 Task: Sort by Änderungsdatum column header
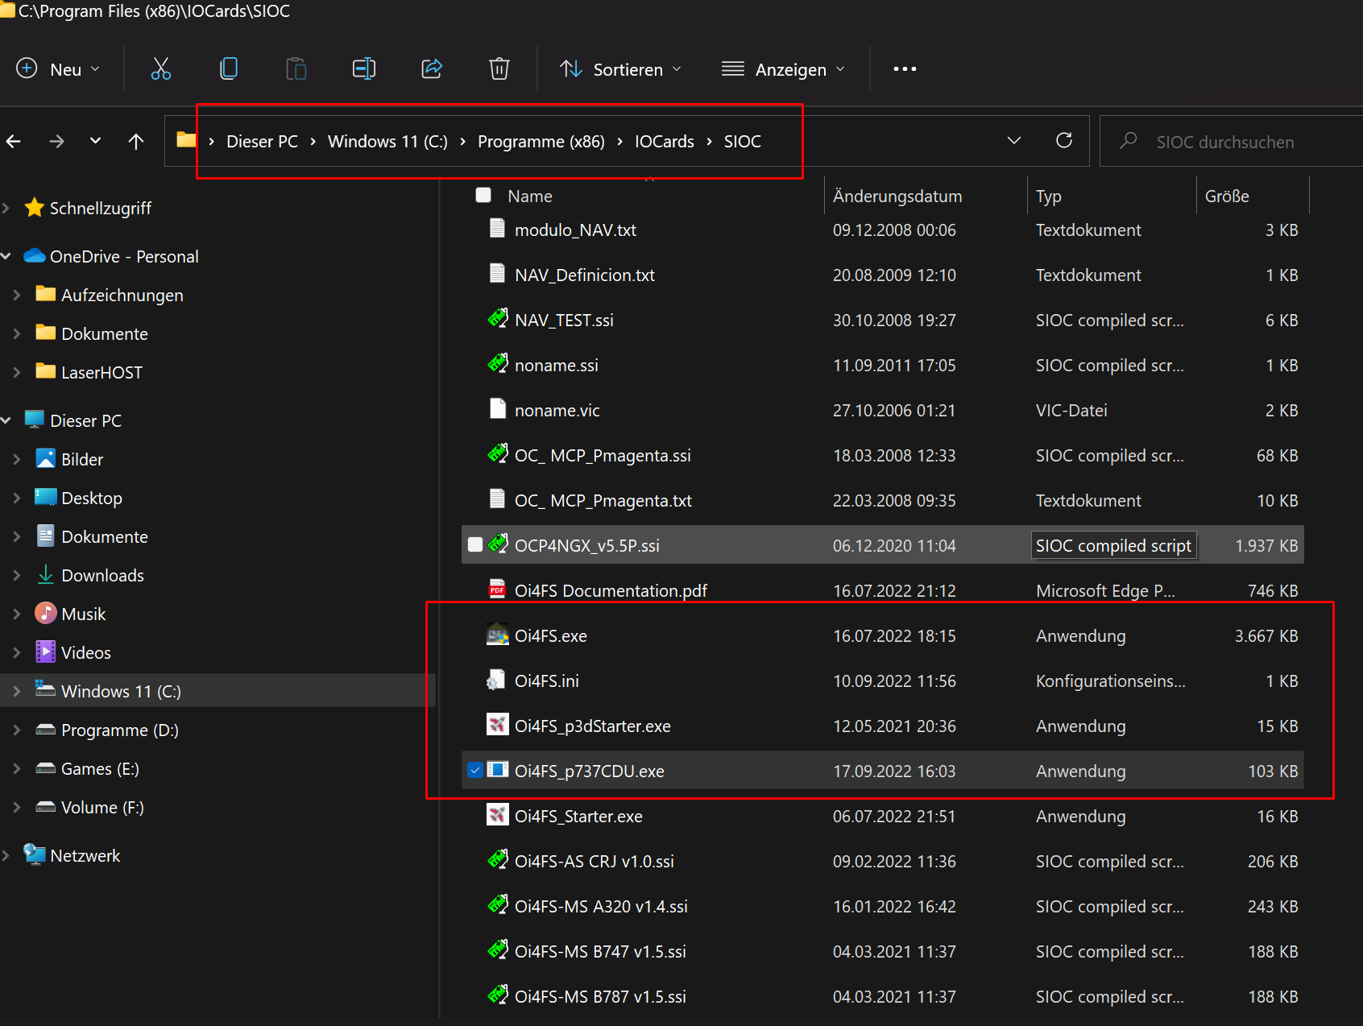pyautogui.click(x=897, y=196)
